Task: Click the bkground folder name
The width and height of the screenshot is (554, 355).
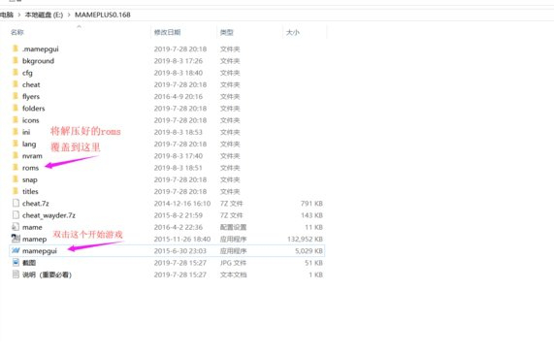Action: pos(38,61)
